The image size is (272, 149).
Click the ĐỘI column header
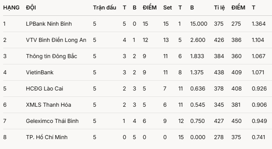point(31,8)
